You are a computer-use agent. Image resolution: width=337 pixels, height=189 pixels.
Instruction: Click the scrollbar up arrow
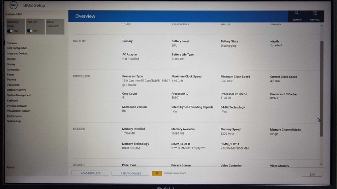tap(321, 26)
